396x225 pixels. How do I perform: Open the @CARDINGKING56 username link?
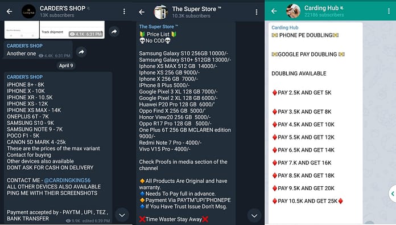click(x=67, y=180)
